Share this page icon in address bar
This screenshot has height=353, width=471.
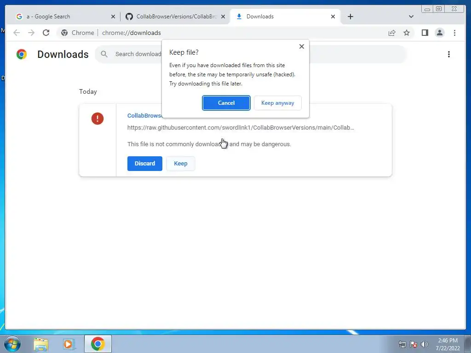point(392,33)
